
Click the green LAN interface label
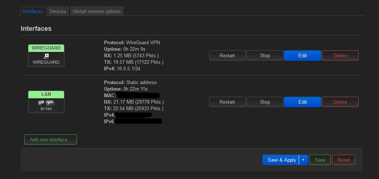(x=46, y=94)
